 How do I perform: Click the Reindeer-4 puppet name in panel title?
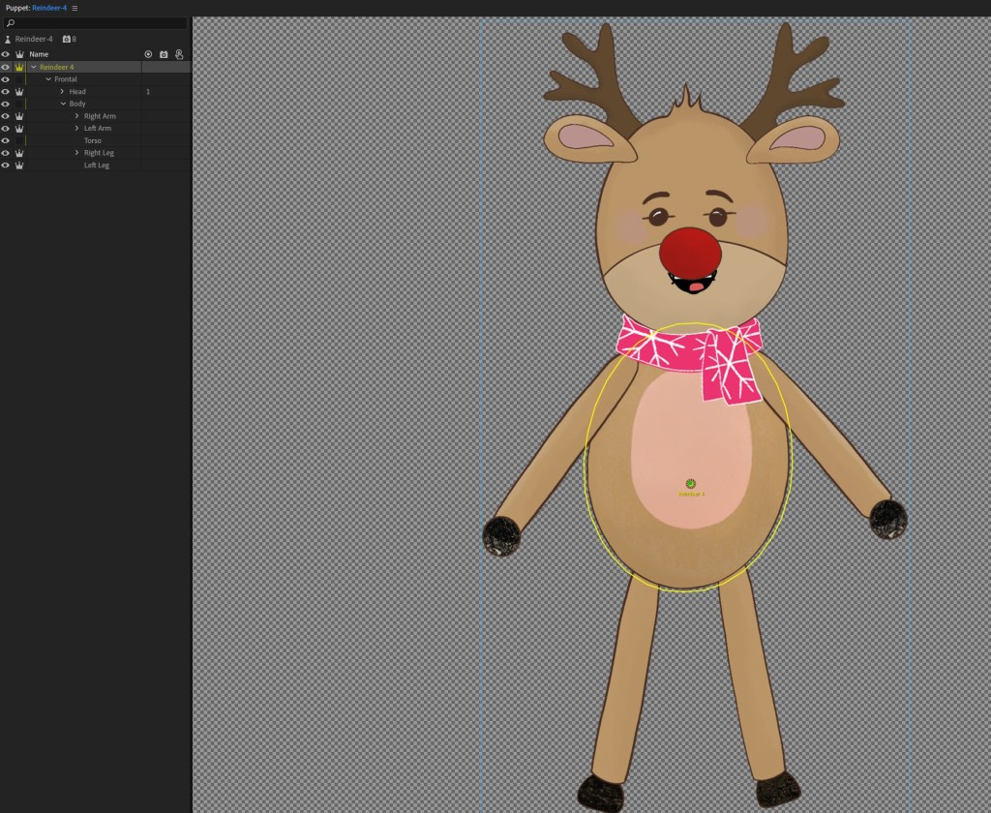click(x=48, y=8)
